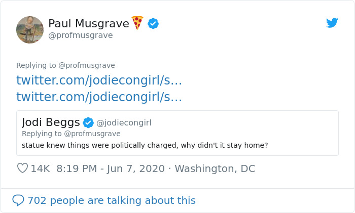Click Jodi Beggs's verified badge
355x213 pixels.
88,122
